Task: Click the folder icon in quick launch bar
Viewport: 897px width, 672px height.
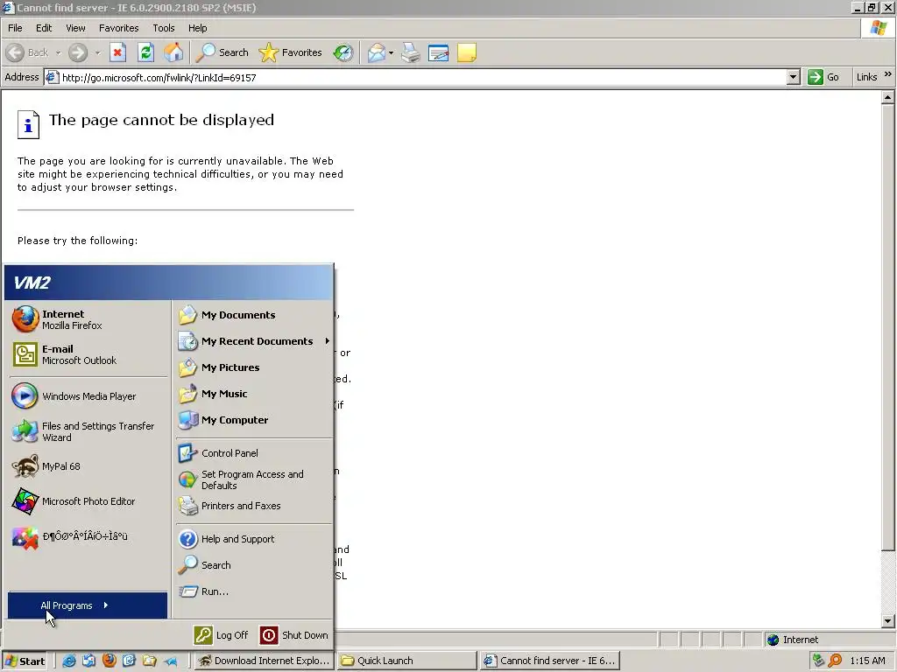Action: point(149,661)
